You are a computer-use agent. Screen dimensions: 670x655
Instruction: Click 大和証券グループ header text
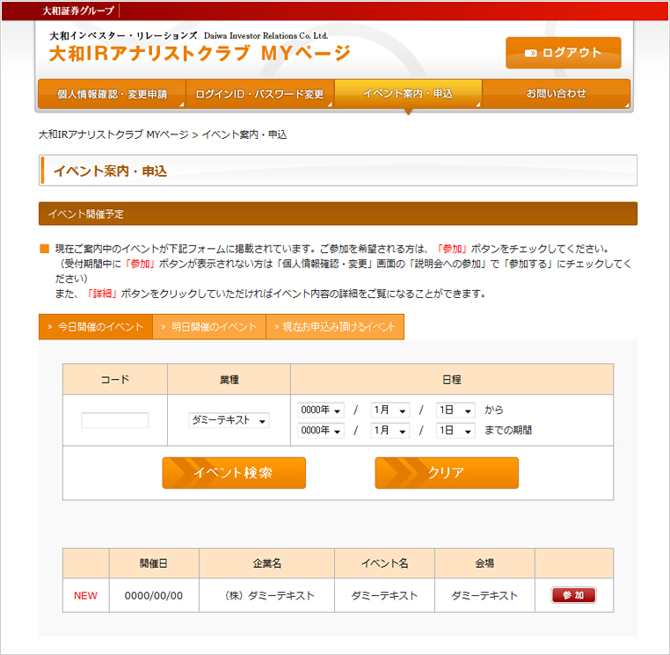click(78, 11)
